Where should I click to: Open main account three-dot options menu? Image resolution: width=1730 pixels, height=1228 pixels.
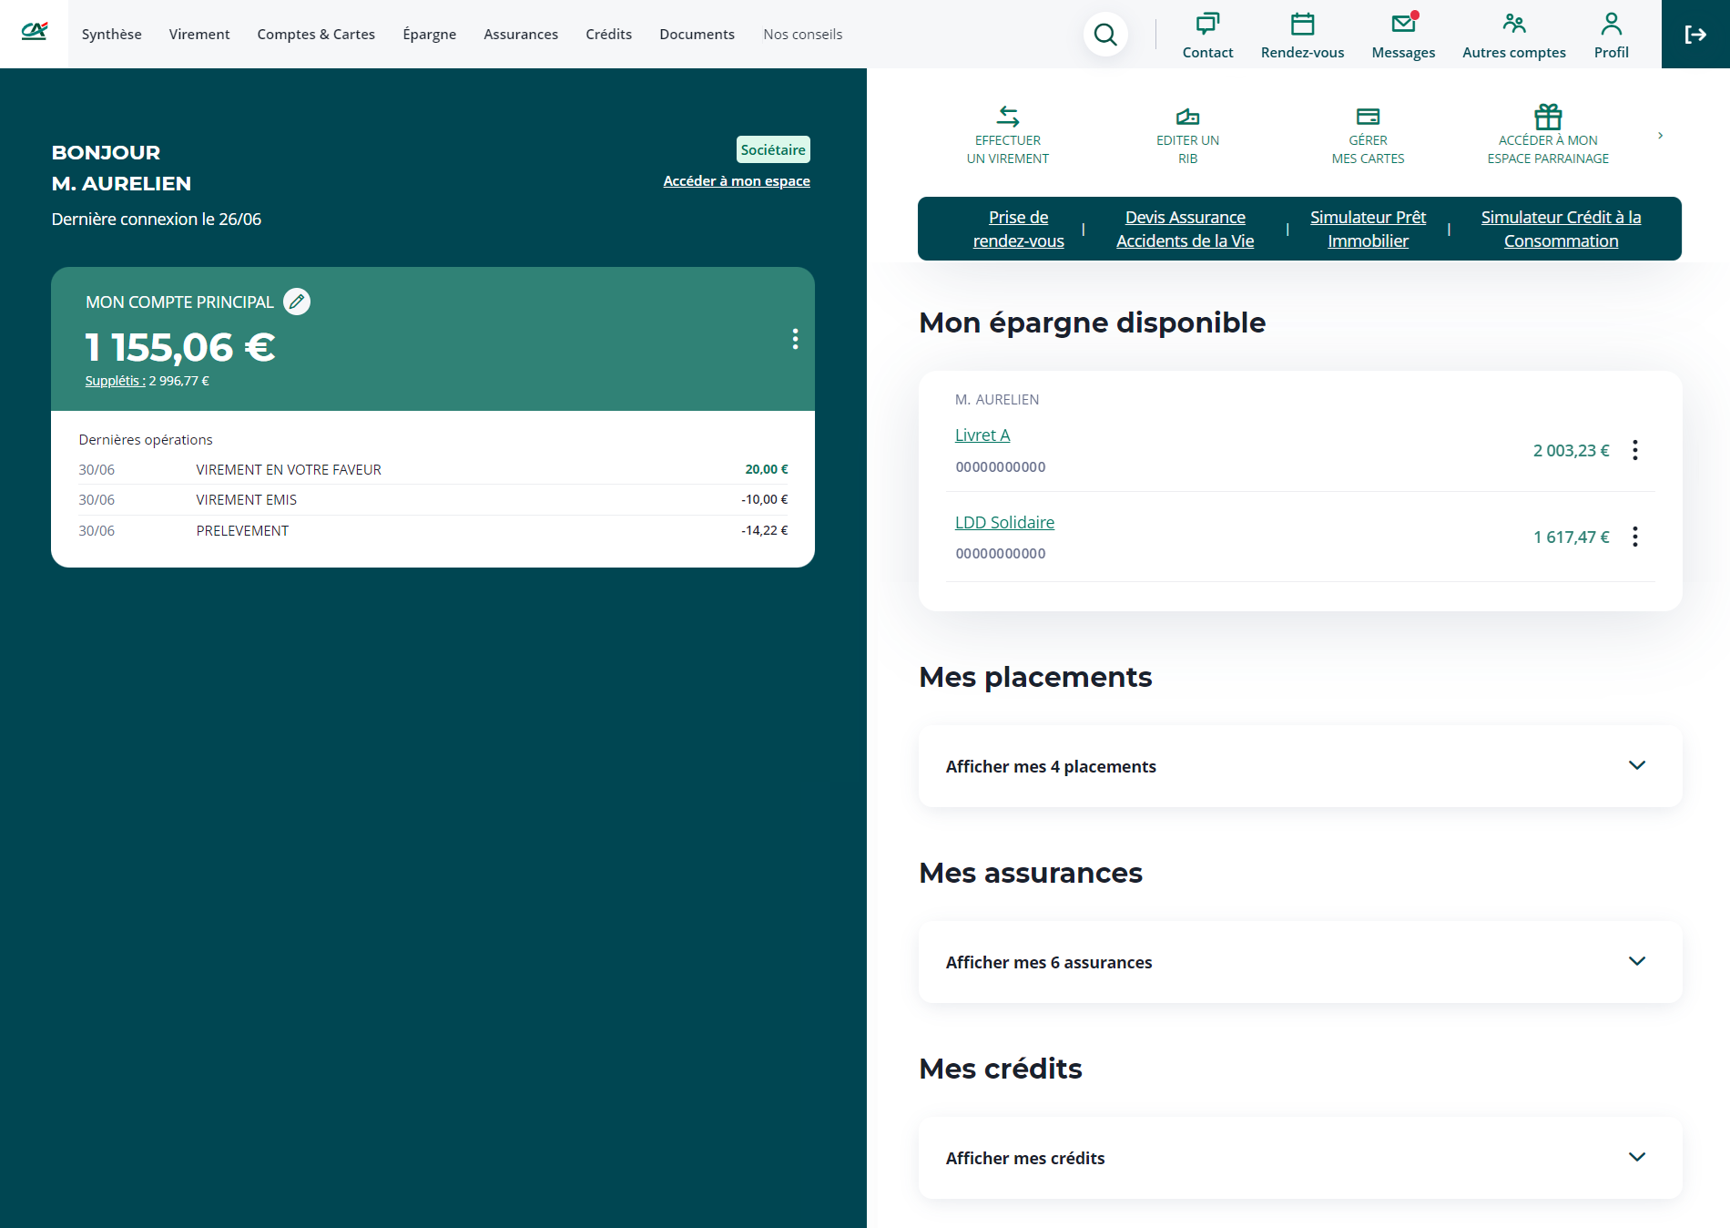pyautogui.click(x=795, y=339)
